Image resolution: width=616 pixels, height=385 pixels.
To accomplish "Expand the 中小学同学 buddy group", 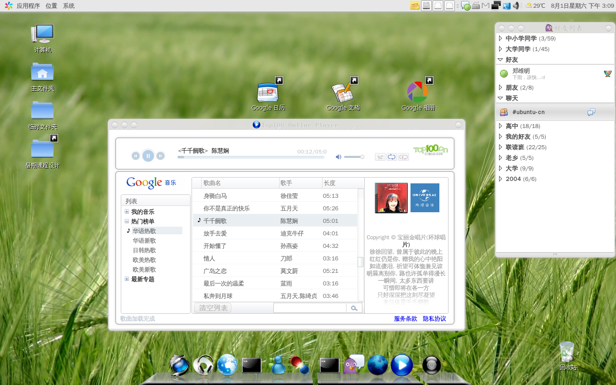I will (500, 38).
